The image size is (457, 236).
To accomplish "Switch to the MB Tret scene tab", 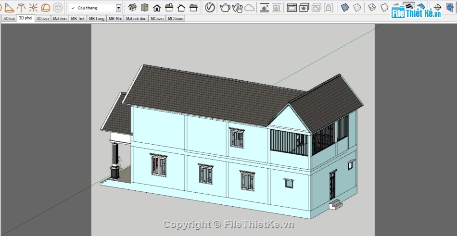I will [x=78, y=19].
